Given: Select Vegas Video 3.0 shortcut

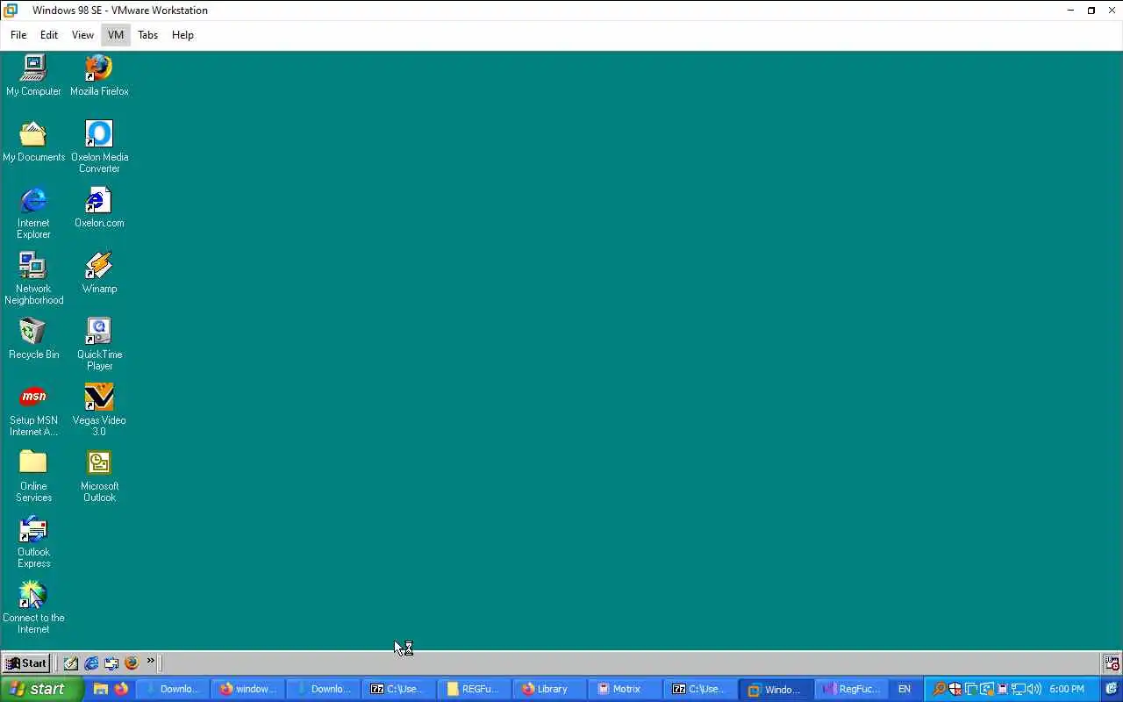Looking at the screenshot, I should (99, 410).
